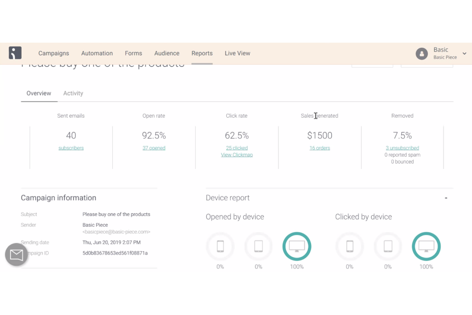Click the $1500 sales generated value
The image size is (472, 315).
pos(320,136)
